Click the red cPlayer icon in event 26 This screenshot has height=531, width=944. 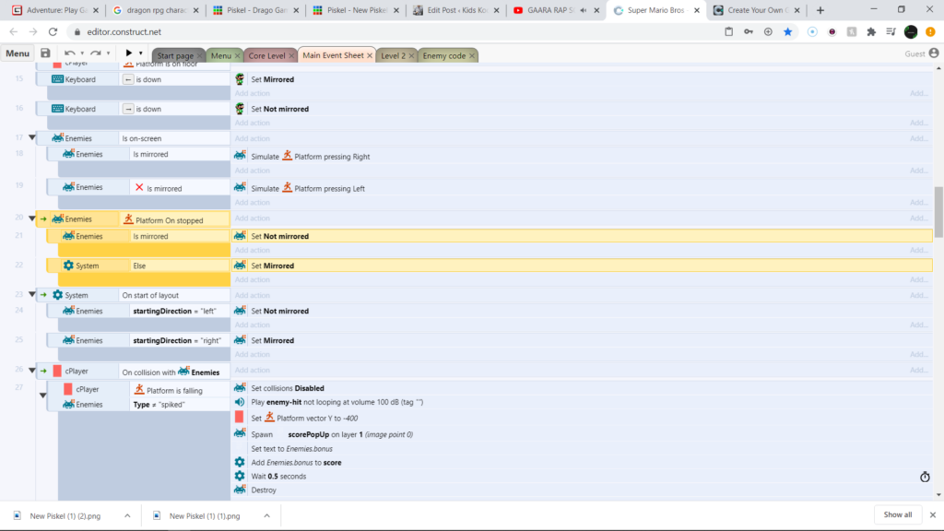click(57, 371)
